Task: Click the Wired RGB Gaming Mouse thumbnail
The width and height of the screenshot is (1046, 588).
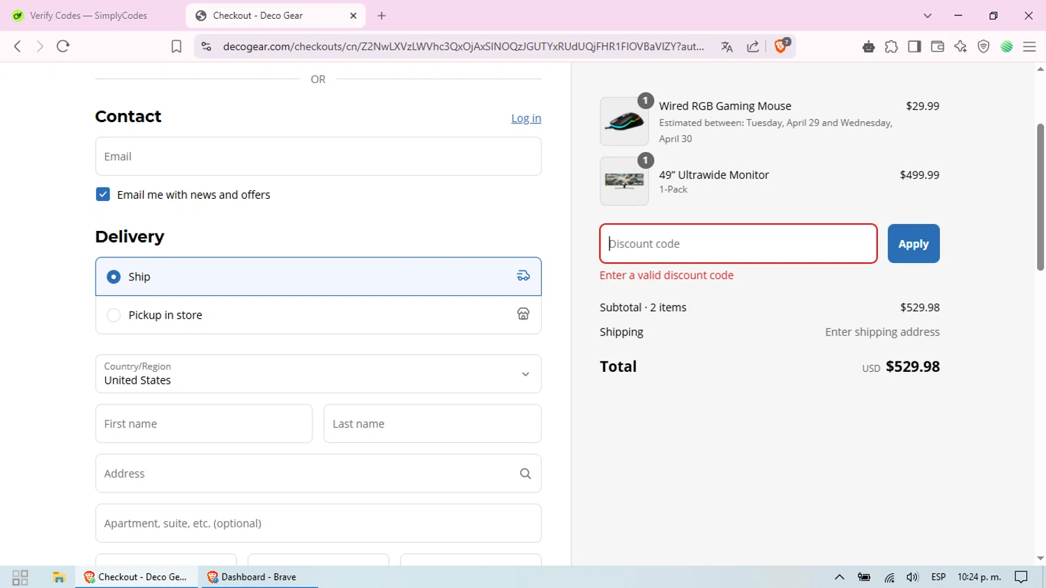Action: pos(624,121)
